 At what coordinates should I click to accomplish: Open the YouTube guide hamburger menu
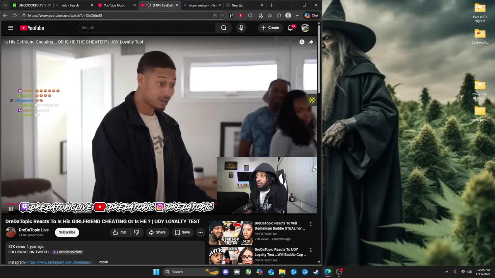[10, 28]
